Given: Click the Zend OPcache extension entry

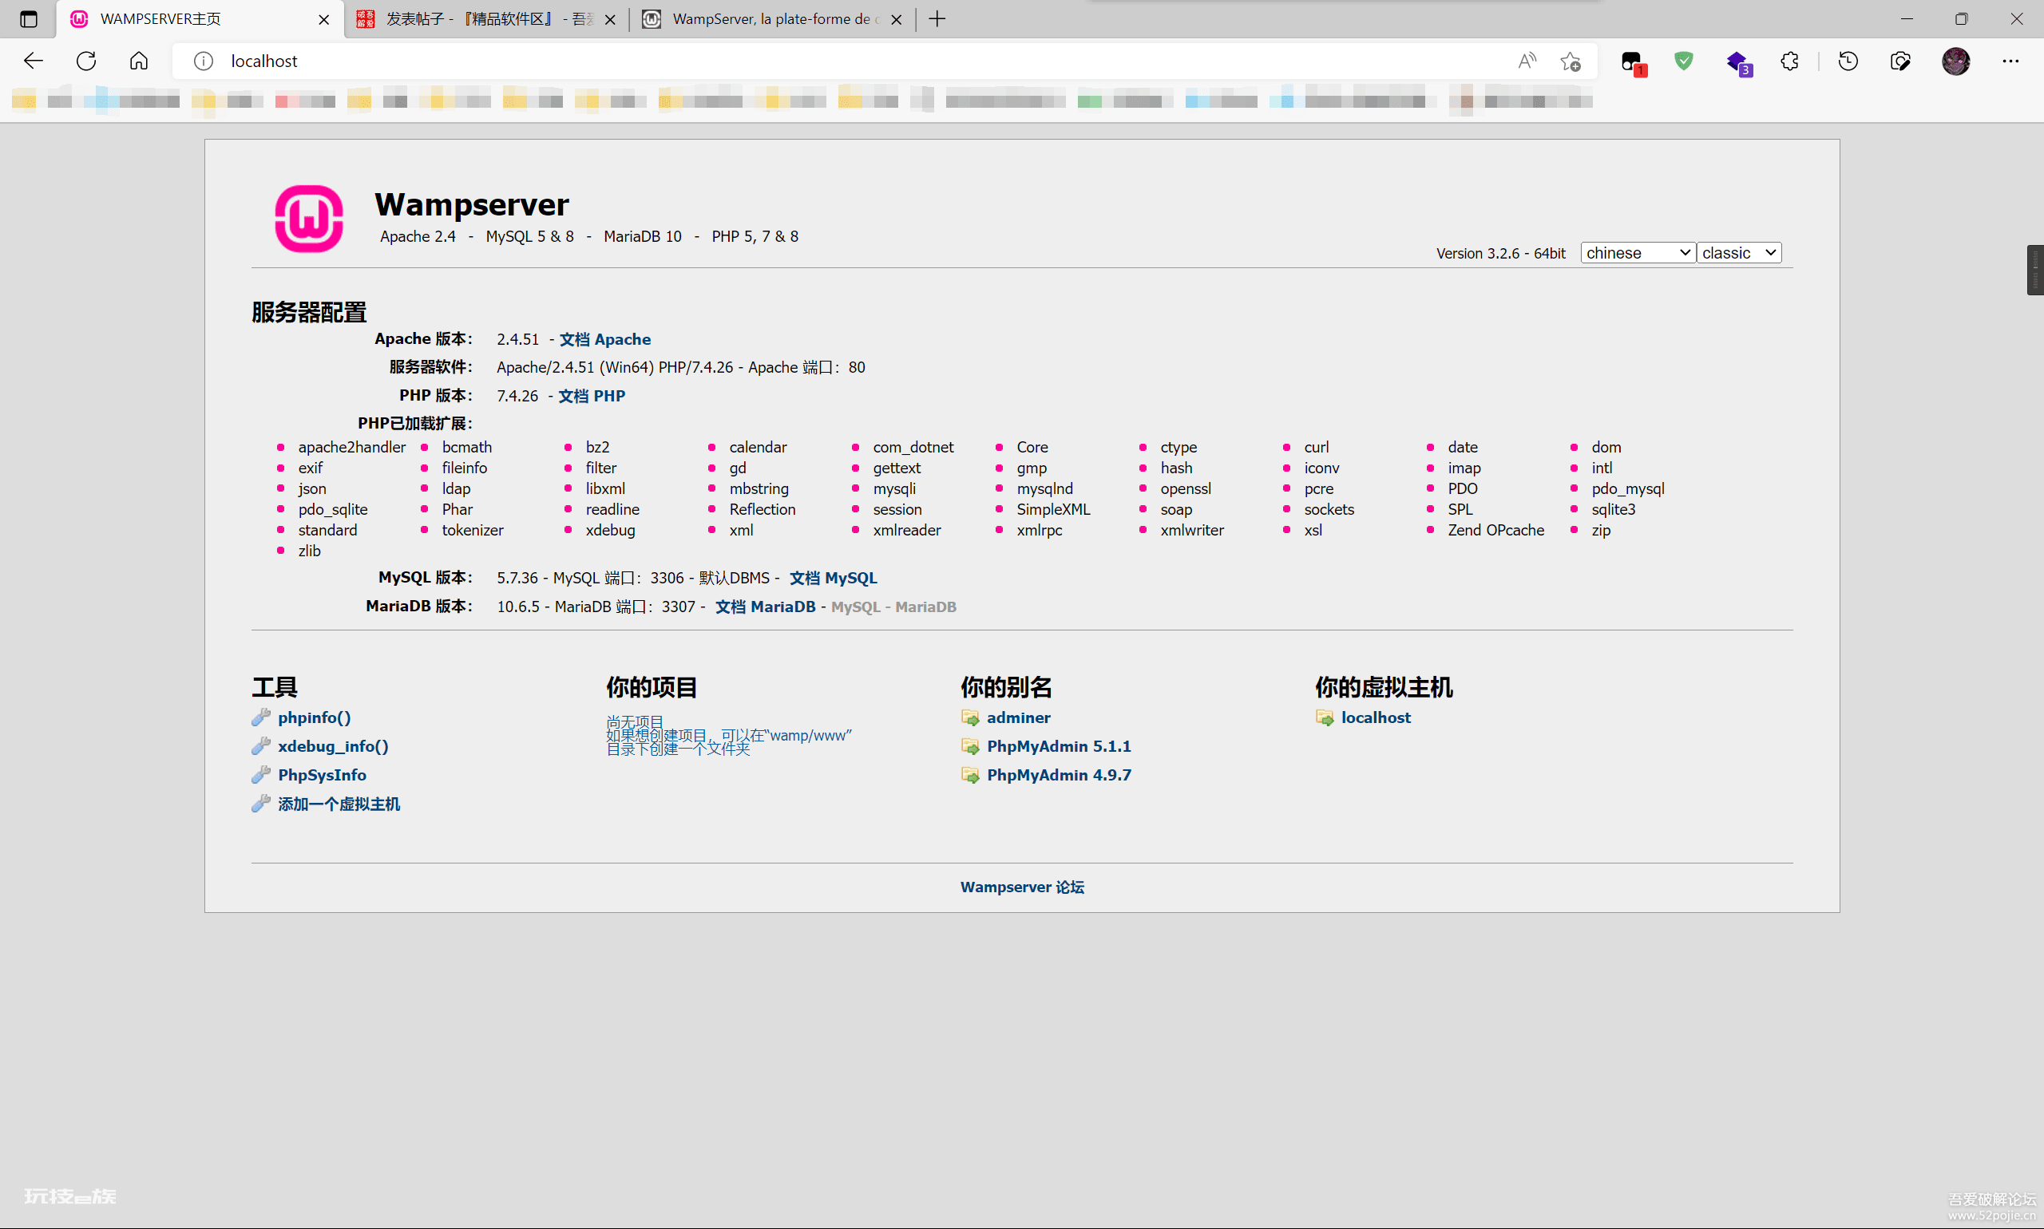Looking at the screenshot, I should [1495, 530].
